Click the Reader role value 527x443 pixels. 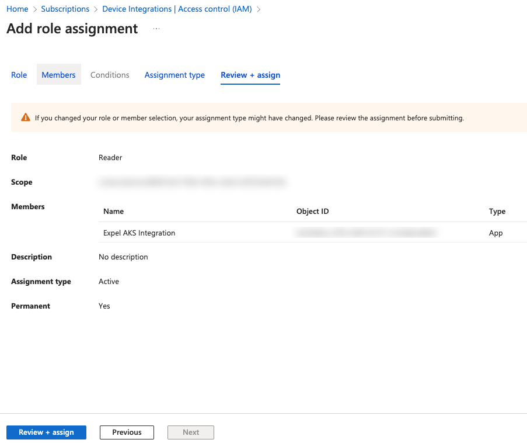pyautogui.click(x=110, y=157)
